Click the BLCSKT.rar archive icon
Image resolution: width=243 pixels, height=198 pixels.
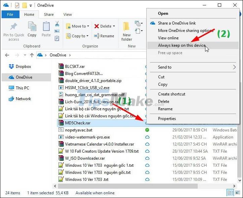coord(61,67)
